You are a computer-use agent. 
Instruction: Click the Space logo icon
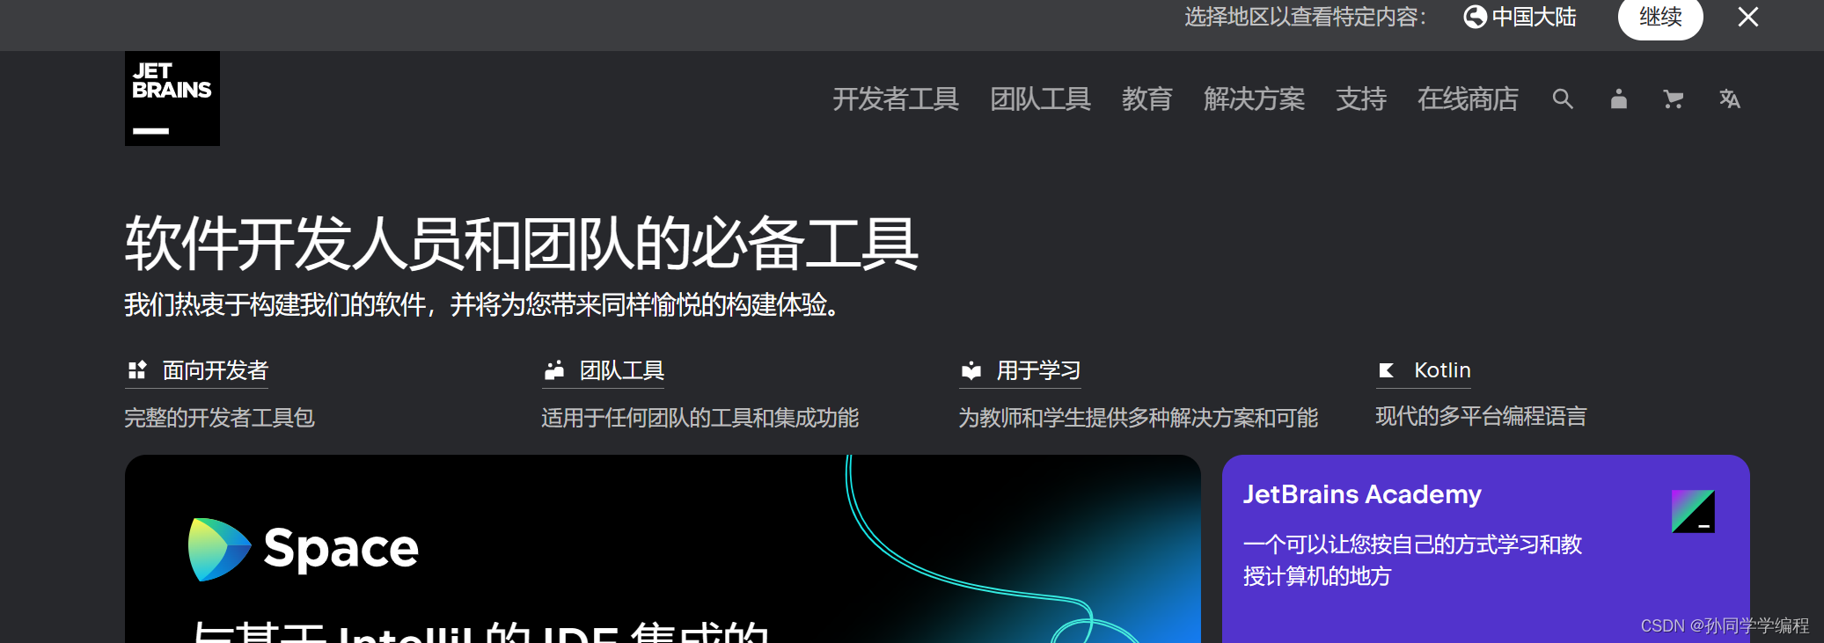point(219,549)
